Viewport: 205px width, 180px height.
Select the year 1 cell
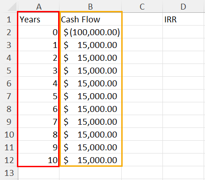38,45
